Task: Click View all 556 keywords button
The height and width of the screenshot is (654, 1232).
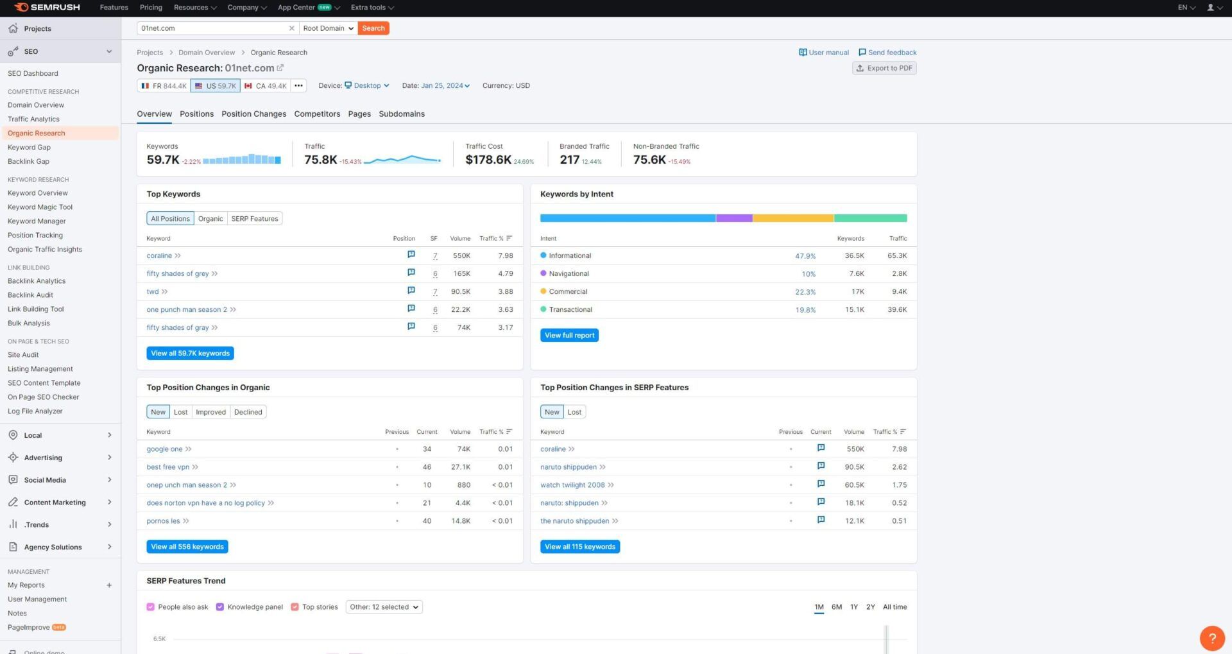Action: click(187, 547)
